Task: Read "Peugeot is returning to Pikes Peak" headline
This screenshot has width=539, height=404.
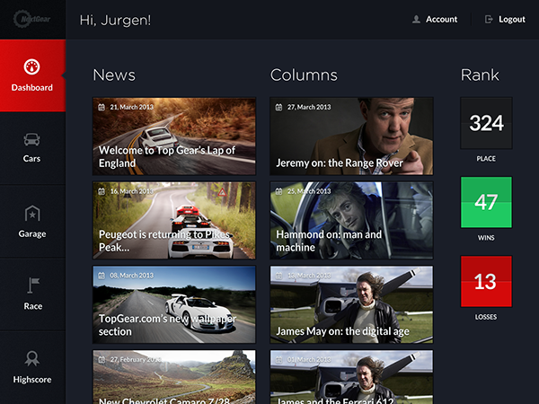Action: point(164,241)
